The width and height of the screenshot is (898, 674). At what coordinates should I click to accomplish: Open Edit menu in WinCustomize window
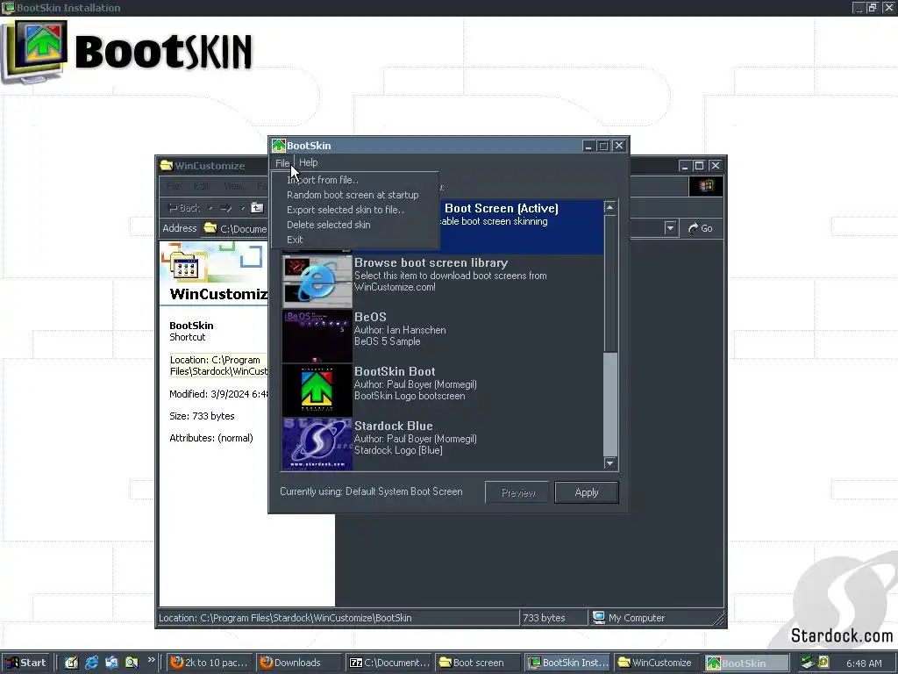click(202, 186)
